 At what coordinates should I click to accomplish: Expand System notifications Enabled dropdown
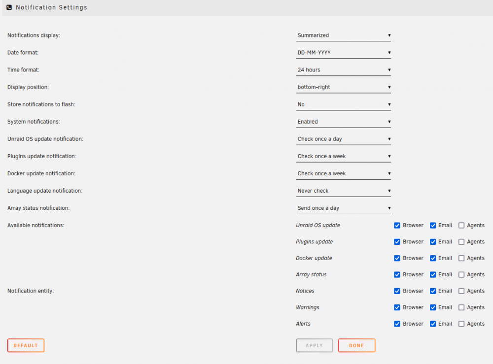(343, 122)
